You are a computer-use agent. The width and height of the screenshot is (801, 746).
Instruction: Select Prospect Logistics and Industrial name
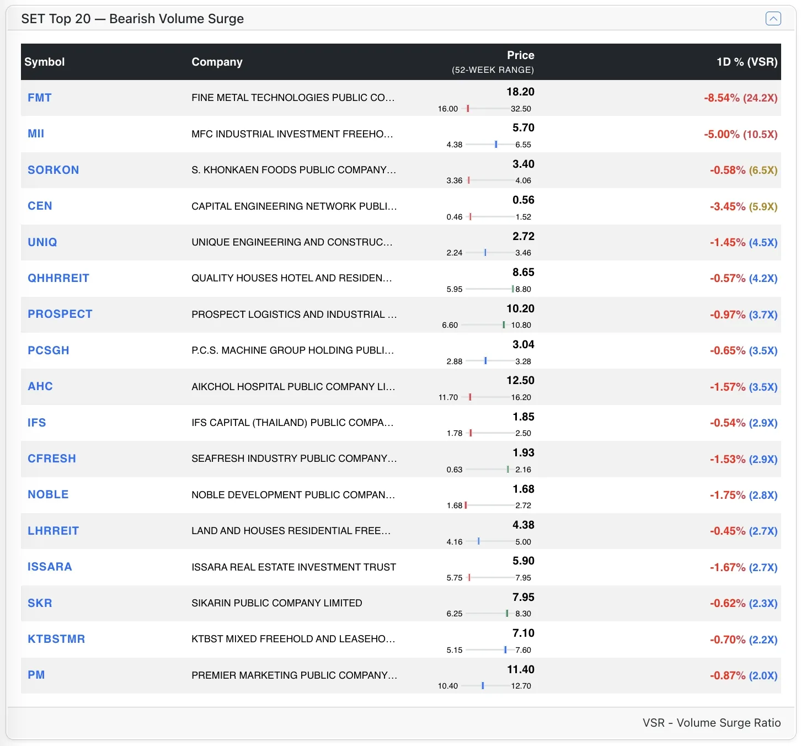point(294,315)
